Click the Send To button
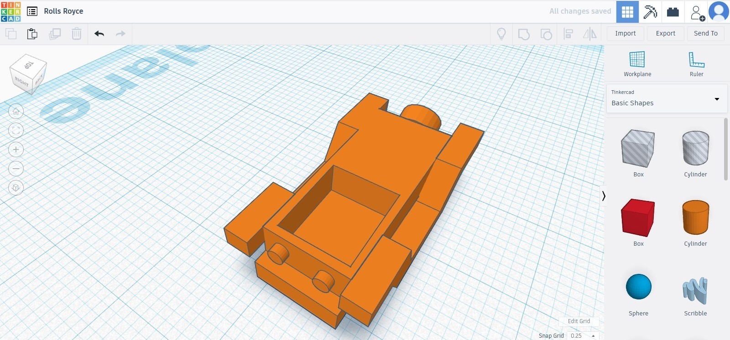 click(706, 33)
